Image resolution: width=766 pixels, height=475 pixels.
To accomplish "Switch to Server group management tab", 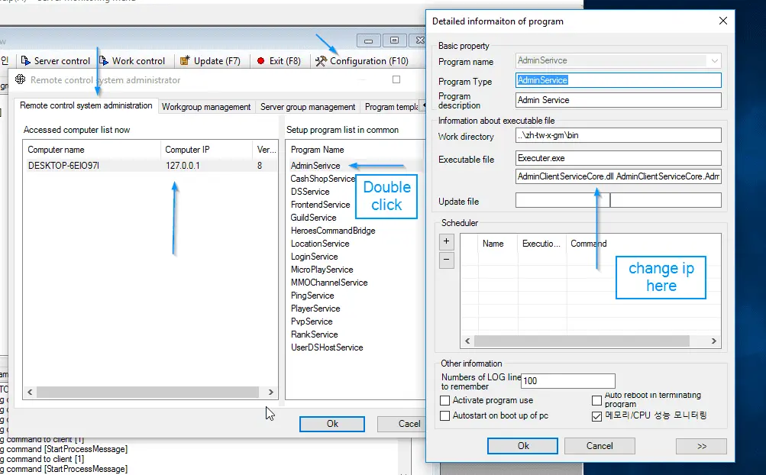I will pos(308,107).
